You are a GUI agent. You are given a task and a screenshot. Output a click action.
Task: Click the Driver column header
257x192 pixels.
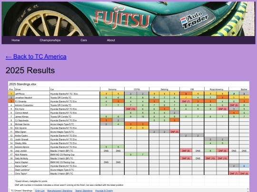point(32,89)
